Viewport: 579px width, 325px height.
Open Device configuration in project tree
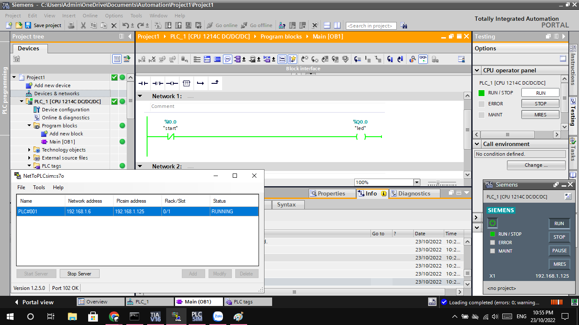(x=65, y=110)
